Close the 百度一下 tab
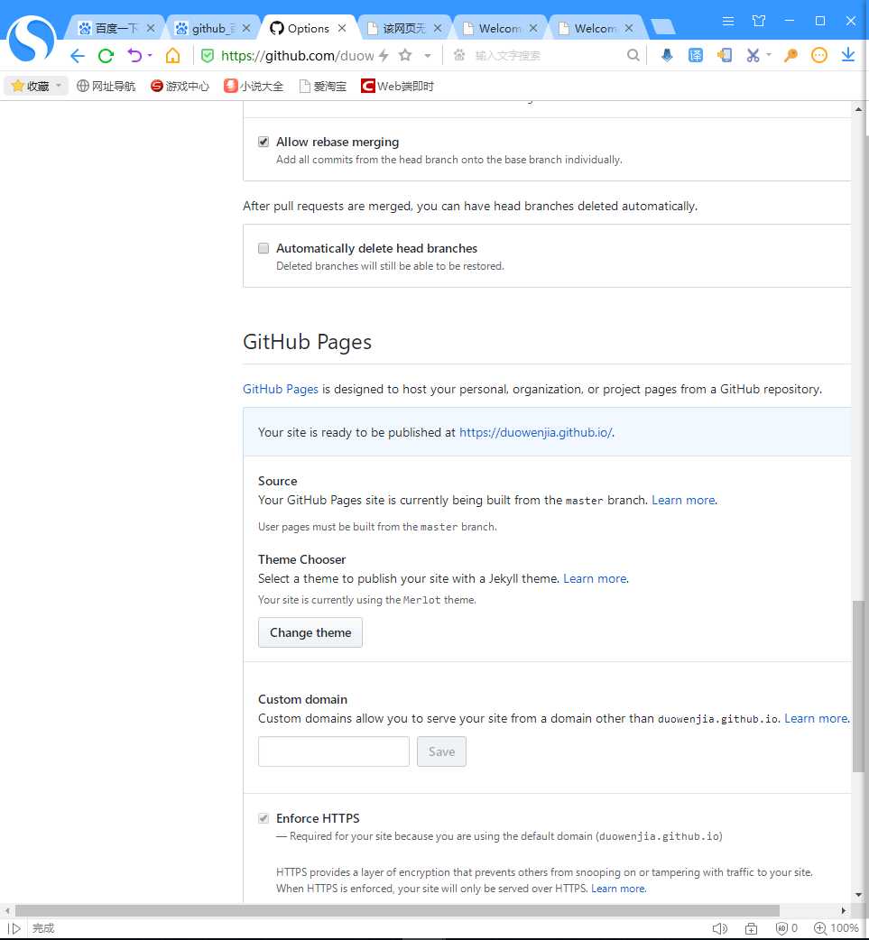The width and height of the screenshot is (869, 940). (151, 28)
